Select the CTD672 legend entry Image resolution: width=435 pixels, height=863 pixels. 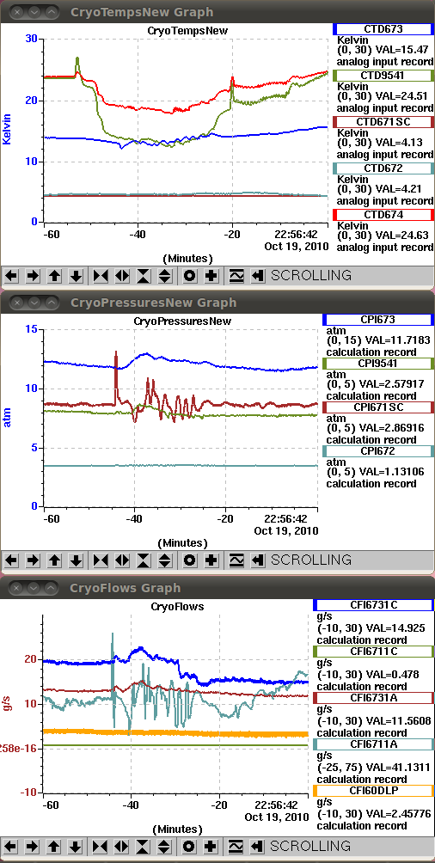[383, 168]
